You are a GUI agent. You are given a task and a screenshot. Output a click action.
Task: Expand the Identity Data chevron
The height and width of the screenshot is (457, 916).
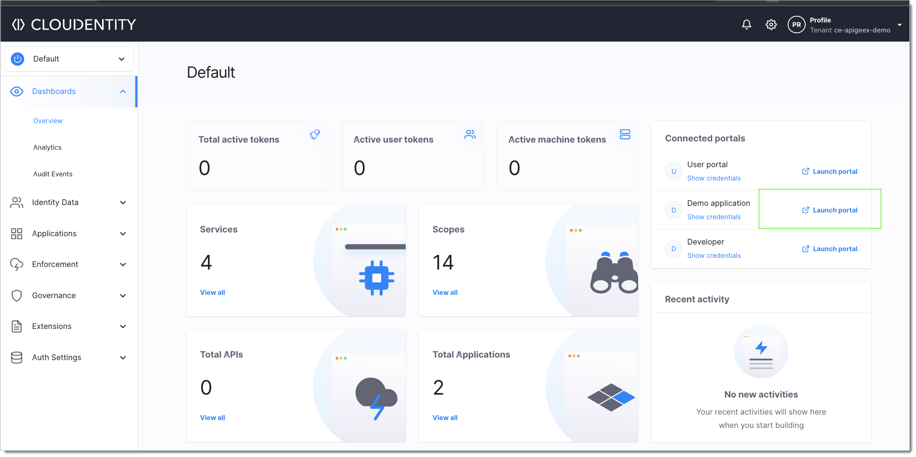(x=123, y=203)
